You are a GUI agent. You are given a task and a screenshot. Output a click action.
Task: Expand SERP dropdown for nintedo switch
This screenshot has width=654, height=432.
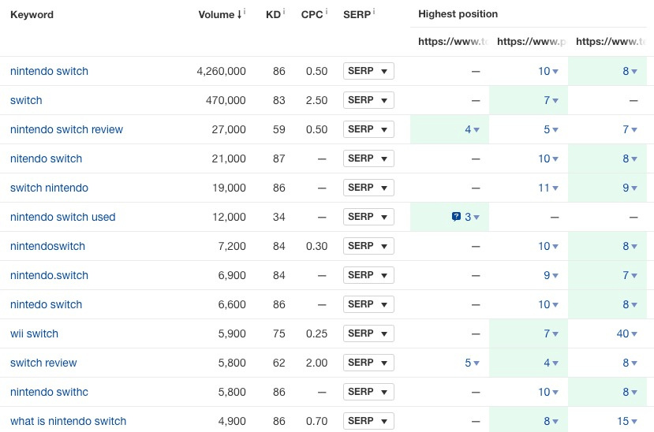(x=368, y=304)
